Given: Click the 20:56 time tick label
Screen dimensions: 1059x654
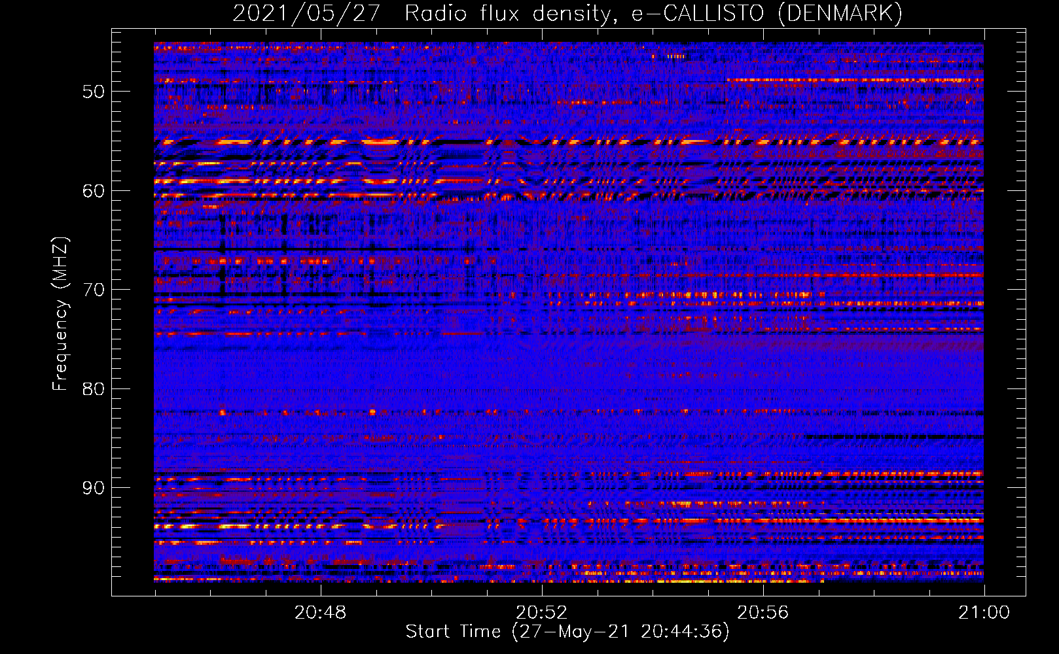Looking at the screenshot, I should 763,613.
